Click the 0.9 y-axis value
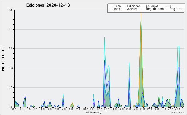 pos(11,88)
